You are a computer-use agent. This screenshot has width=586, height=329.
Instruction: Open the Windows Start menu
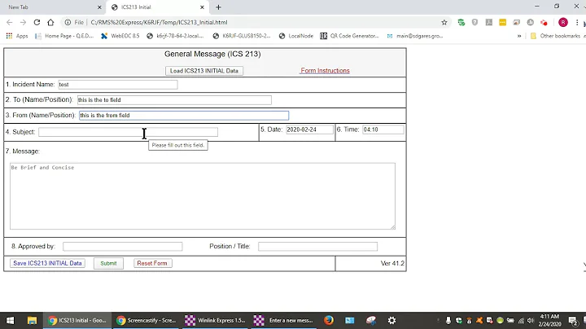11,320
